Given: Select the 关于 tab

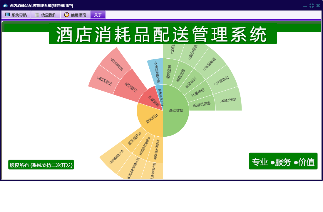Looking at the screenshot, I should (x=98, y=15).
